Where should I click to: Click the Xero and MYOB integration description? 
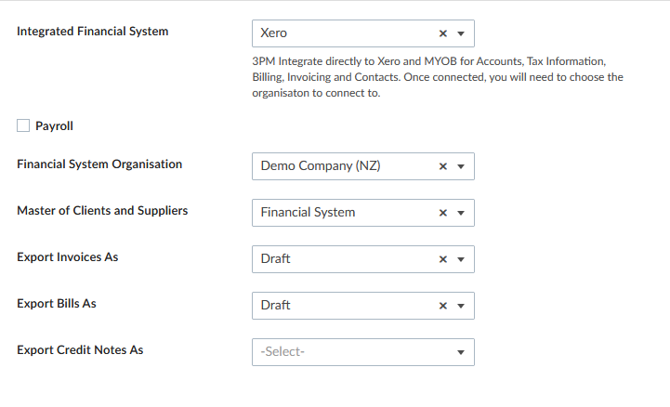click(x=438, y=77)
